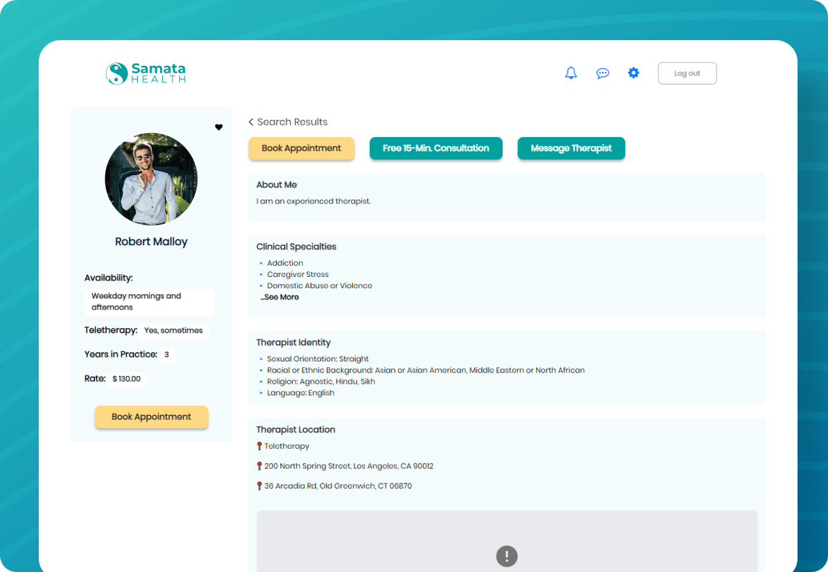This screenshot has width=828, height=572.
Task: Click Book Appointment at the top
Action: (x=301, y=148)
